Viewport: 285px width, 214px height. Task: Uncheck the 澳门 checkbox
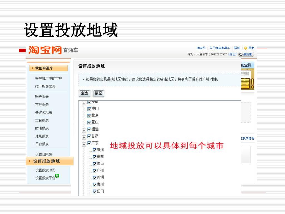(89, 109)
